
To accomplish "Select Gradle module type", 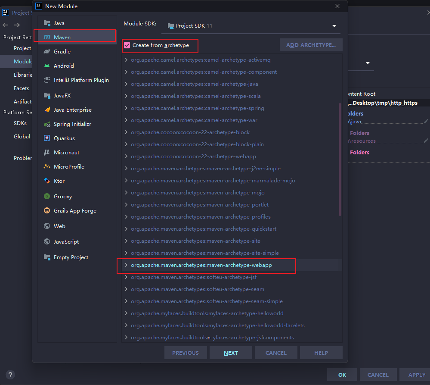I will tap(77, 51).
